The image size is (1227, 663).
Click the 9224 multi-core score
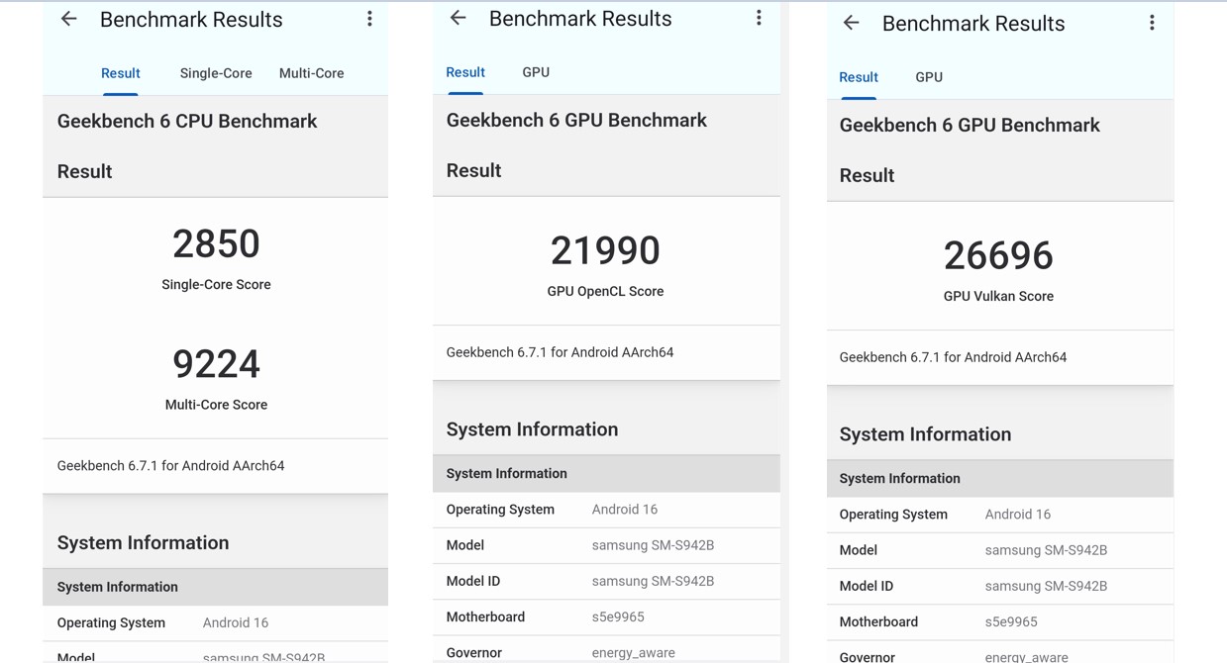point(216,363)
